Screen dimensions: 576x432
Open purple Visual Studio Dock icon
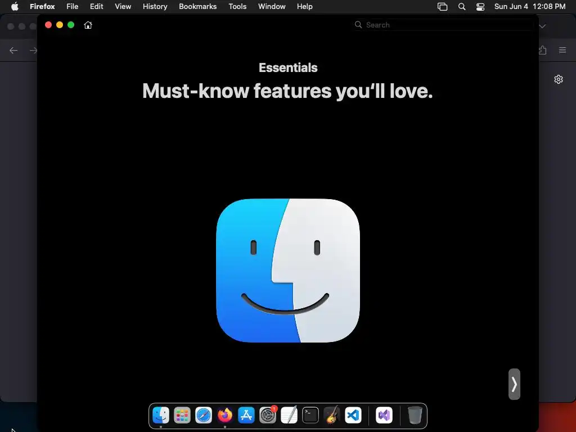pyautogui.click(x=384, y=416)
